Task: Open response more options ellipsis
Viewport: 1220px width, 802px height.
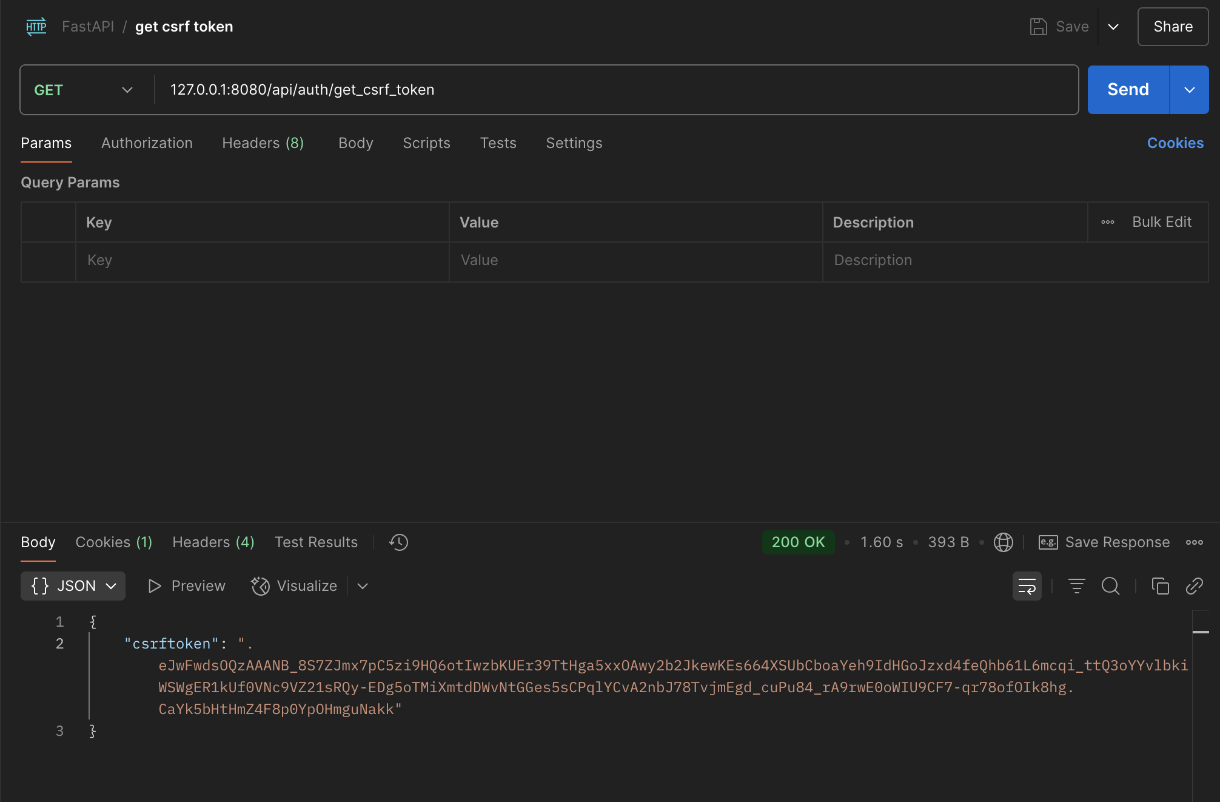Action: 1194,542
